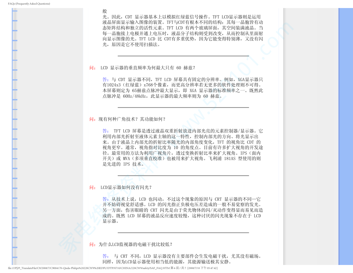This screenshot has height=273, width=353.
Task: Click the line starting "点脉冲是 60Hz/48kHz"
Action: click(162, 96)
